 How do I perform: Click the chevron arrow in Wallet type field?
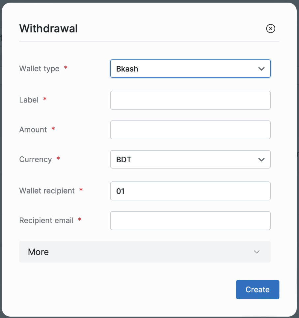(x=261, y=69)
